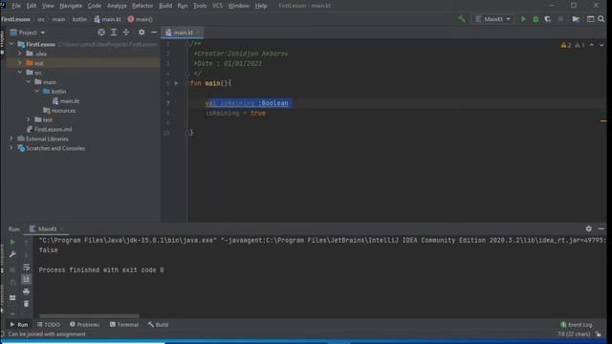Image resolution: width=612 pixels, height=344 pixels.
Task: Expand the out folder
Action: point(20,63)
